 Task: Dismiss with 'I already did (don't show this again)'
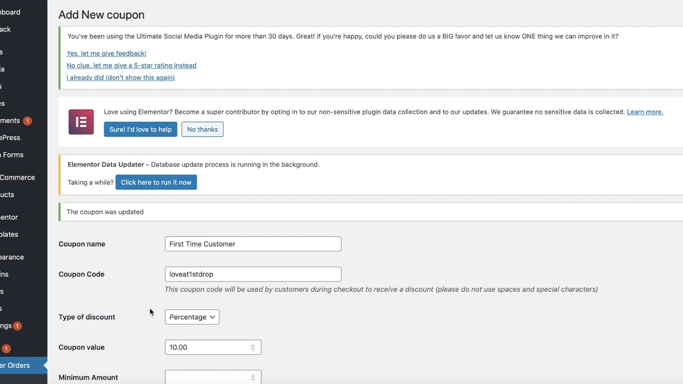tap(121, 77)
